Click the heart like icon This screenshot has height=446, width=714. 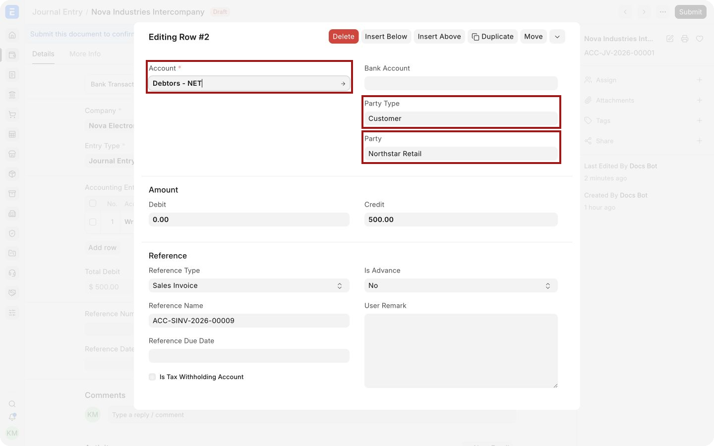(700, 39)
